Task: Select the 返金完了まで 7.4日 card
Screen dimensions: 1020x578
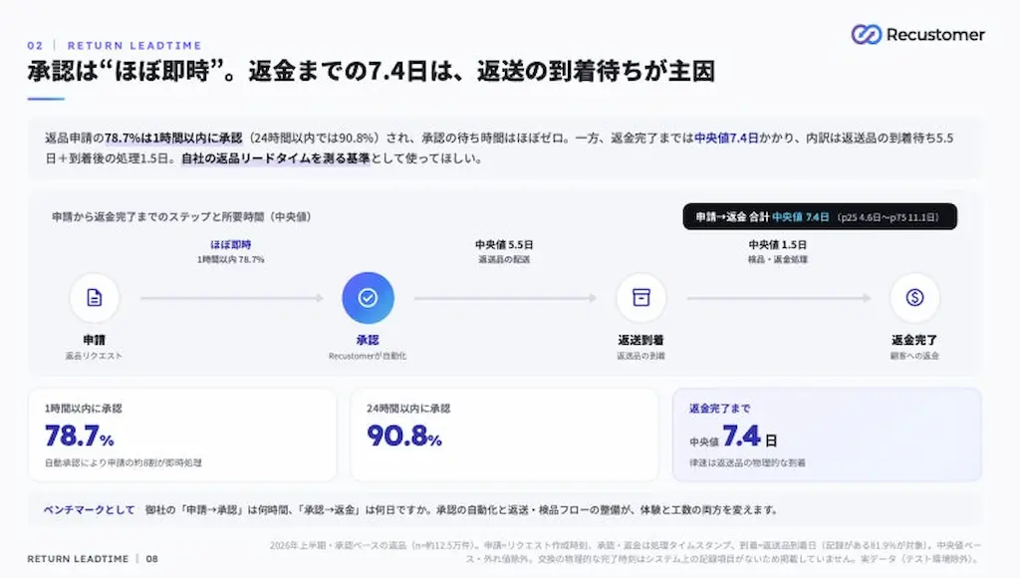Action: point(827,434)
